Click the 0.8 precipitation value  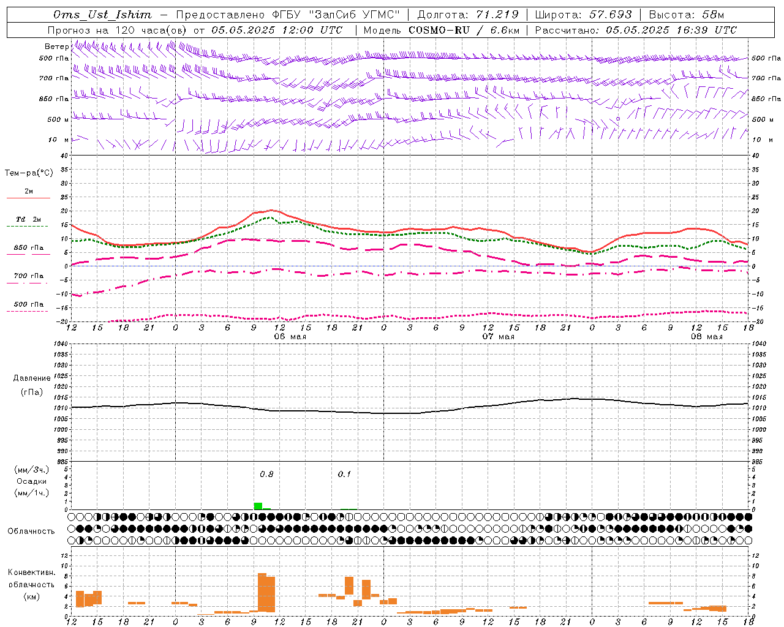266,474
